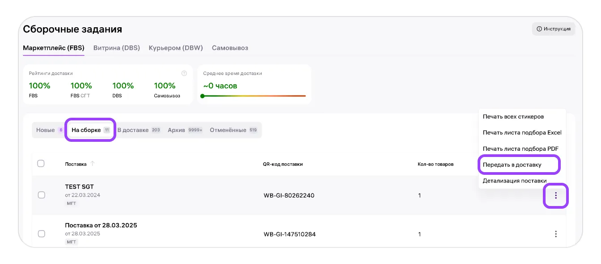Switch to Витрина (DBS) tab
The width and height of the screenshot is (601, 264).
point(116,48)
